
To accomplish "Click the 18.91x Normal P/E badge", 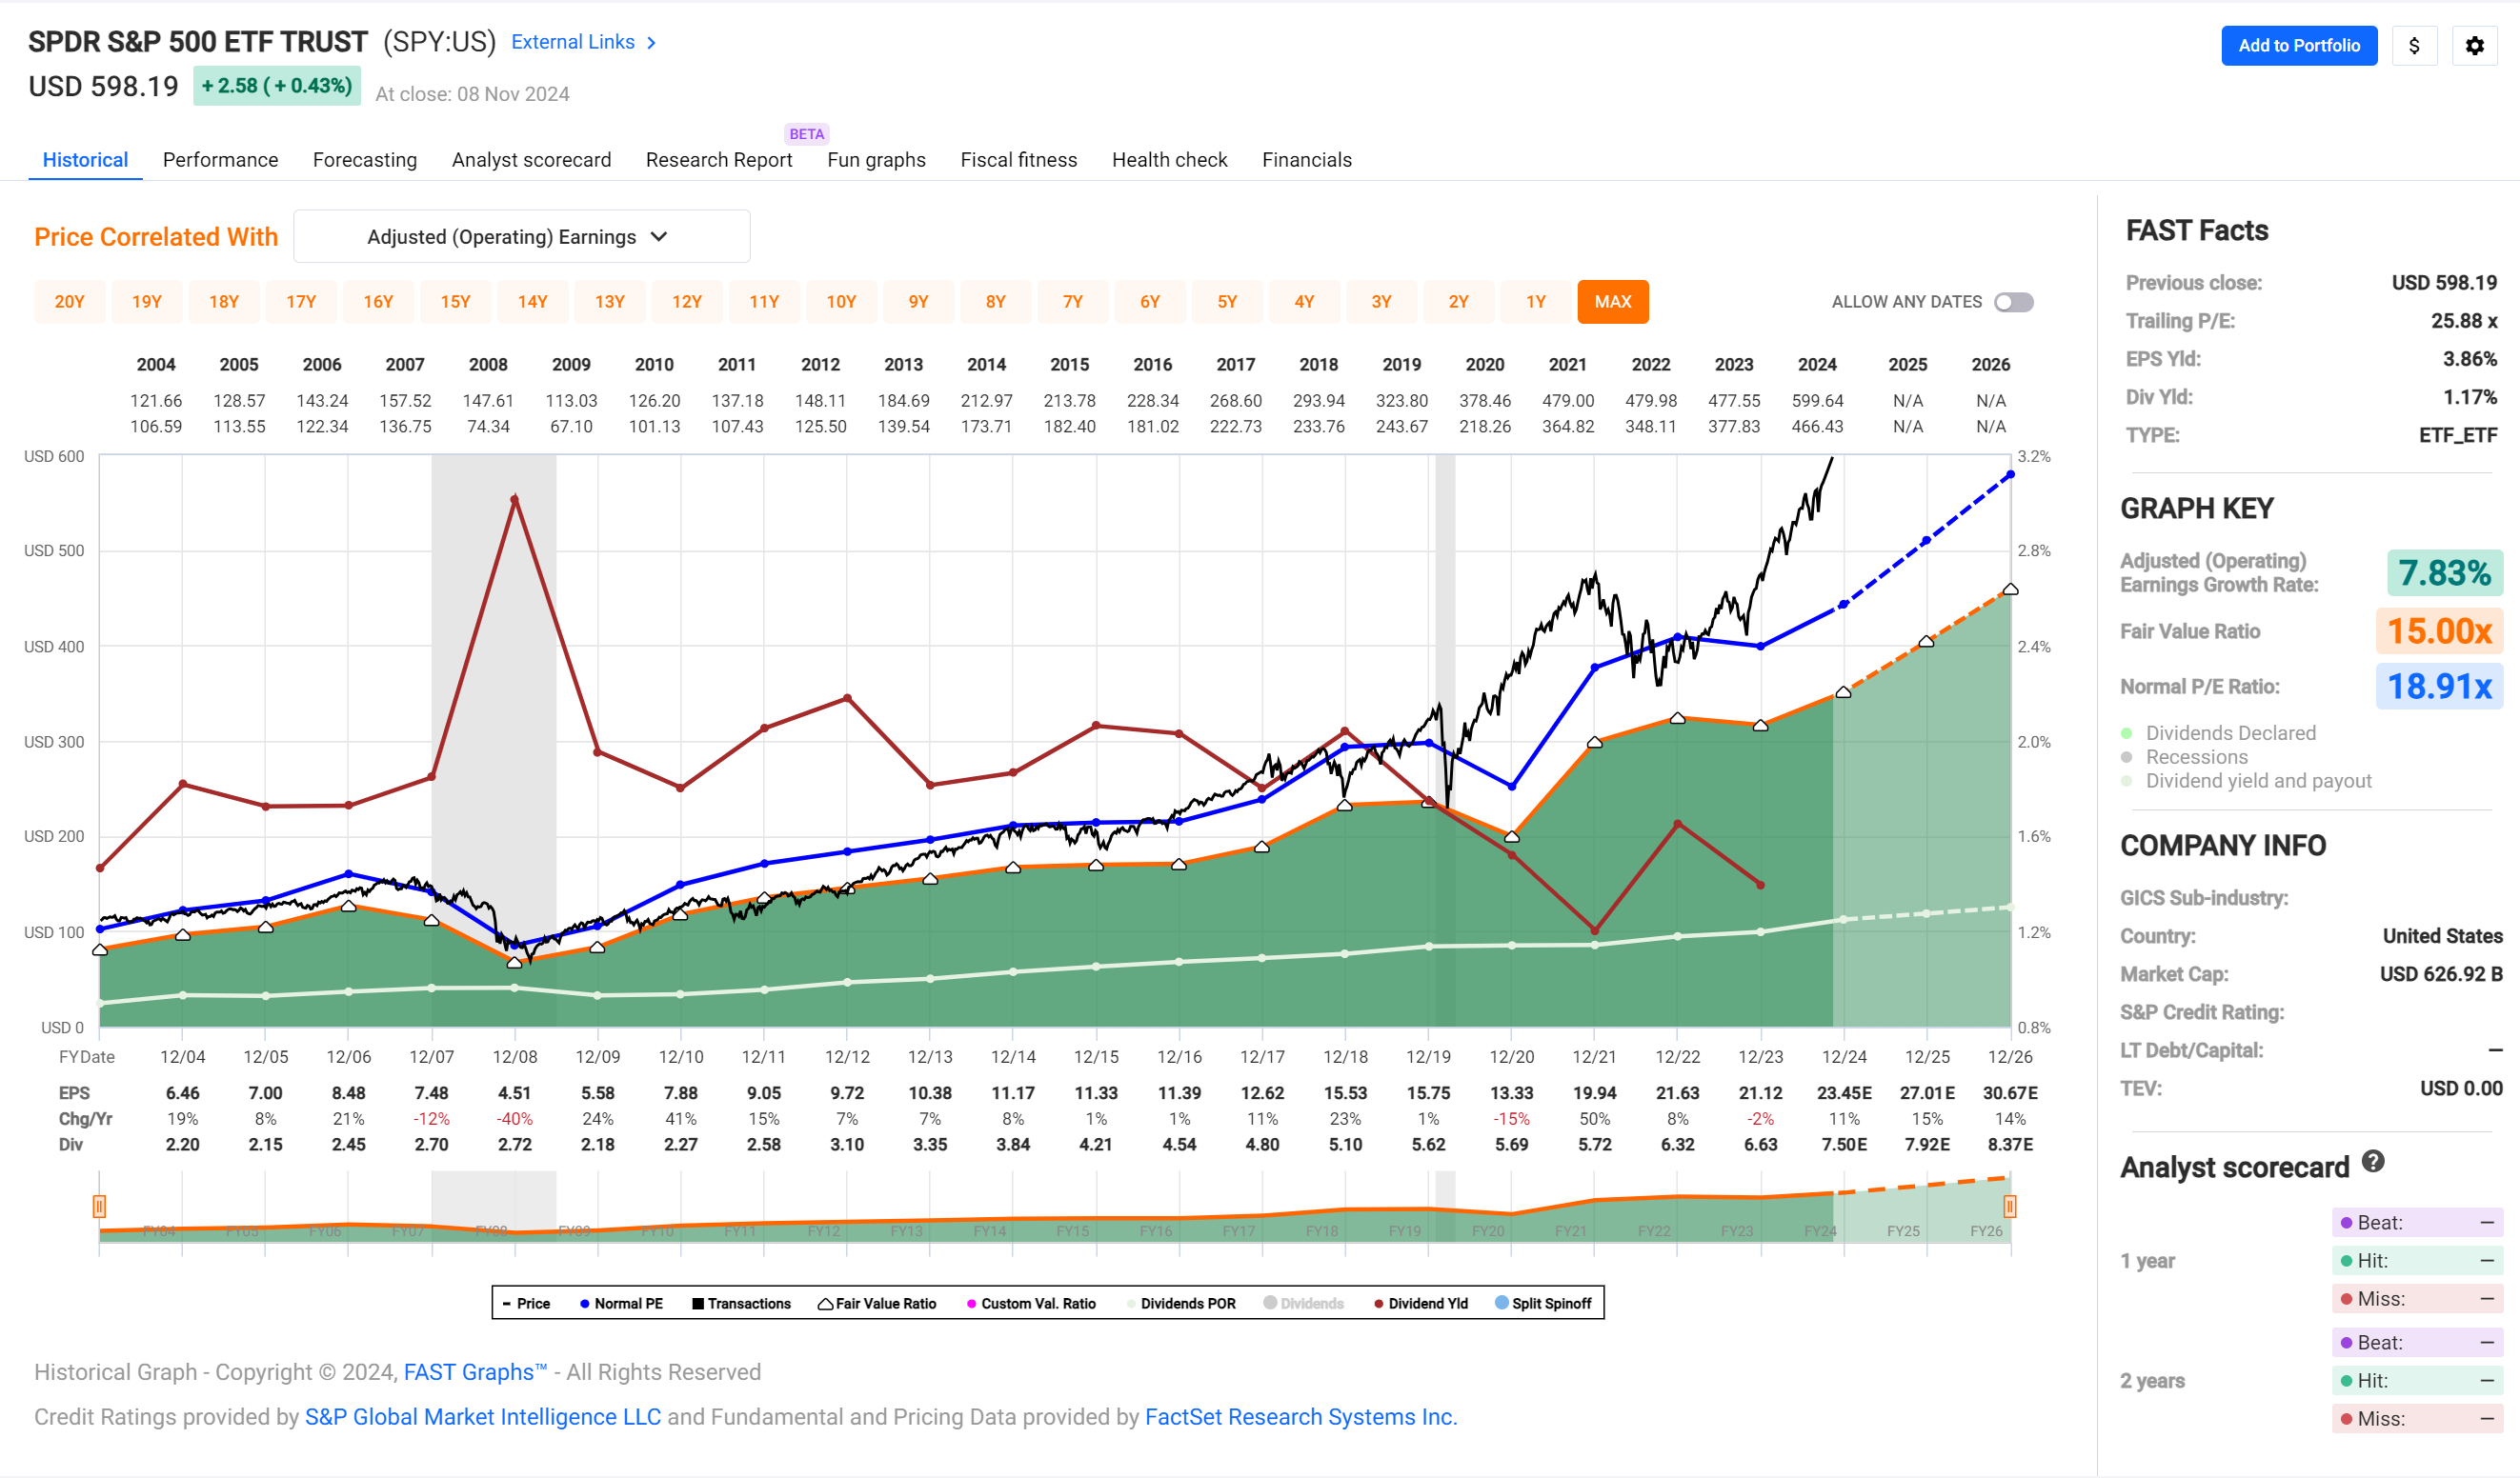I will click(x=2439, y=687).
